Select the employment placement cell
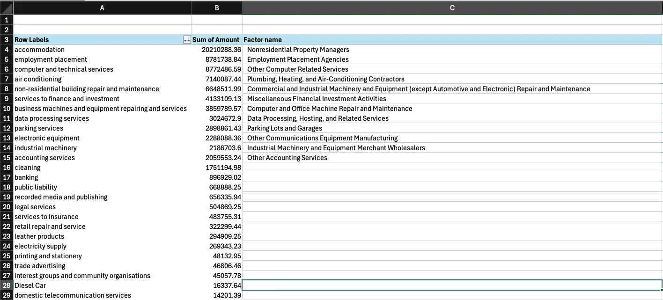Screen dimensions: 663x300 point(102,59)
